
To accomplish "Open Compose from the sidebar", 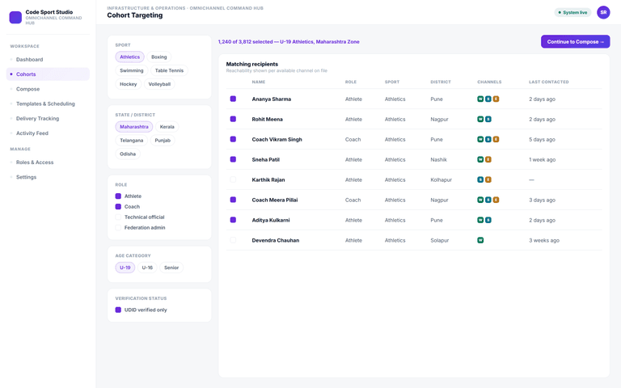I will pos(48,89).
